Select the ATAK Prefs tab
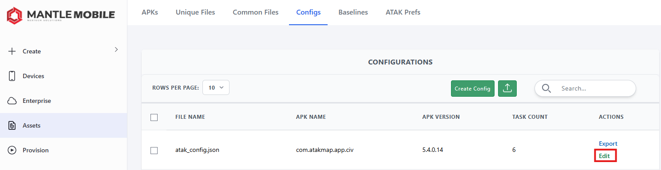This screenshot has height=170, width=661. pyautogui.click(x=403, y=12)
